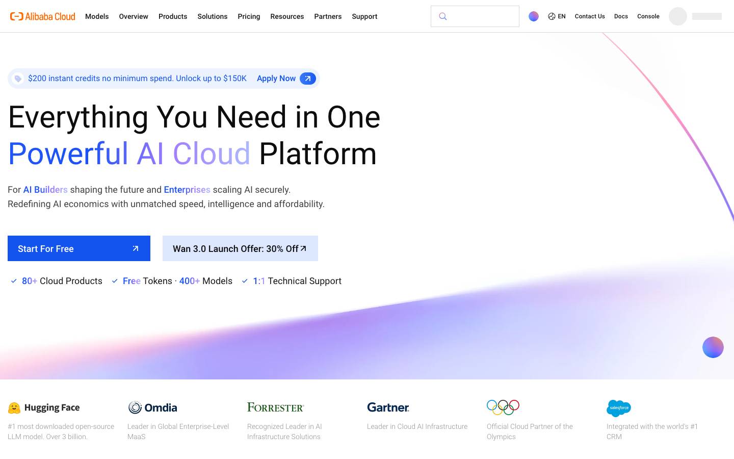Click the Forrester logo

(x=276, y=407)
